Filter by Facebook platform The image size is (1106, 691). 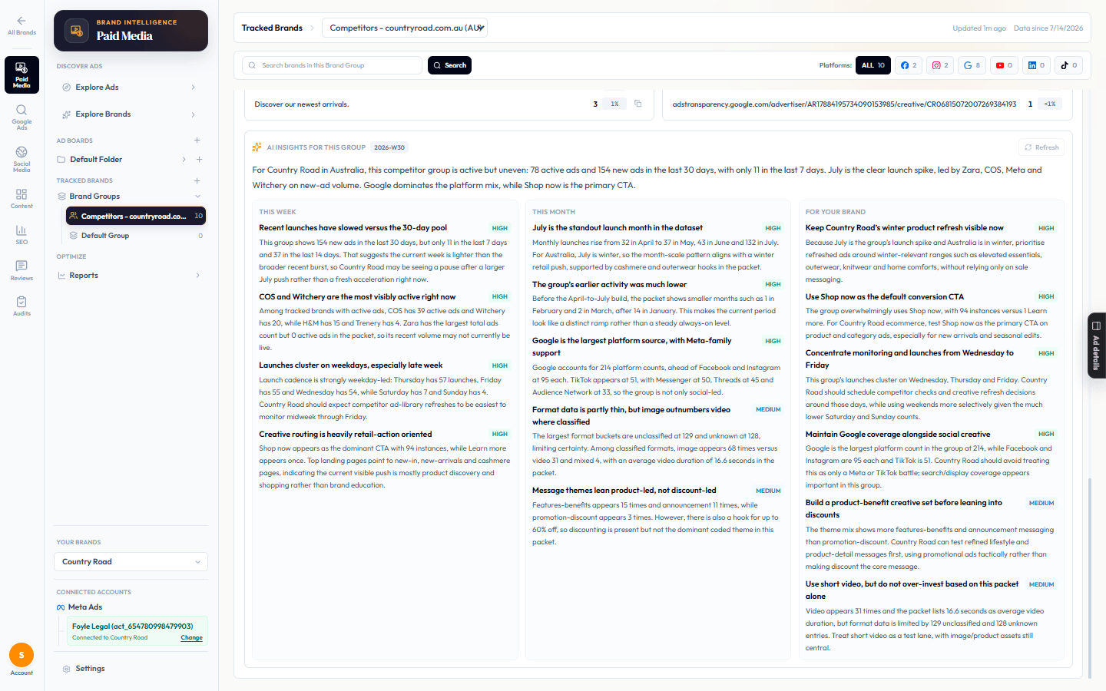tap(909, 65)
